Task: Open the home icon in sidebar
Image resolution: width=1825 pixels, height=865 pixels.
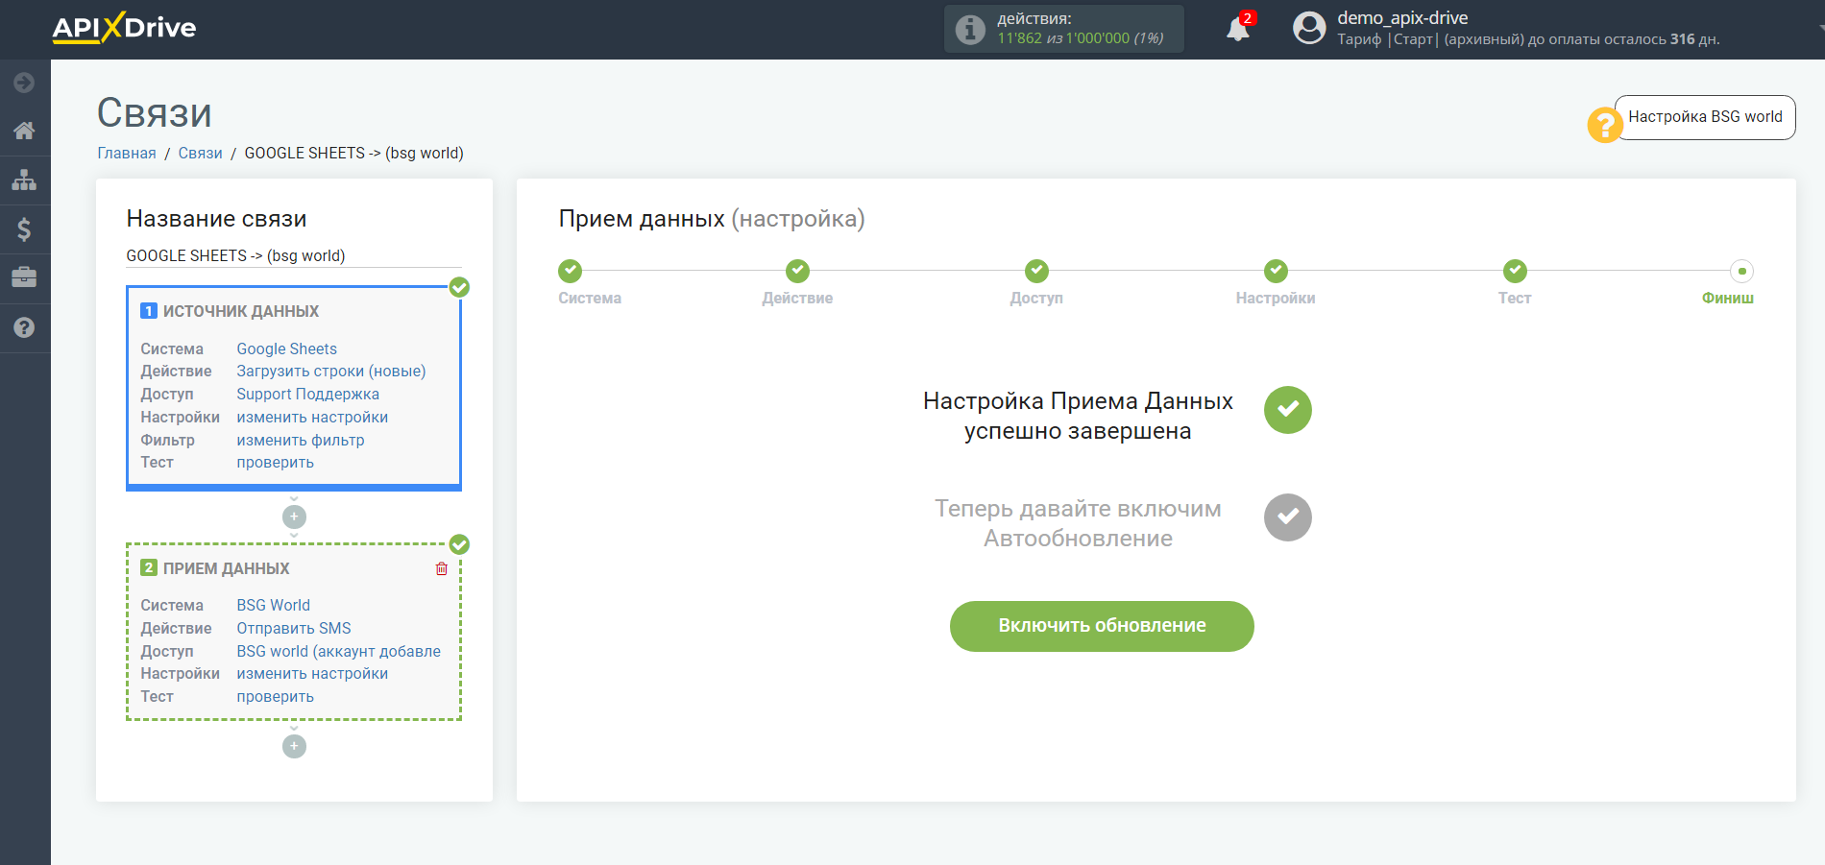Action: pos(24,130)
